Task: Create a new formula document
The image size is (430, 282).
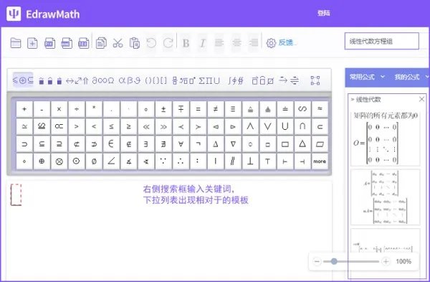Action: click(x=32, y=43)
